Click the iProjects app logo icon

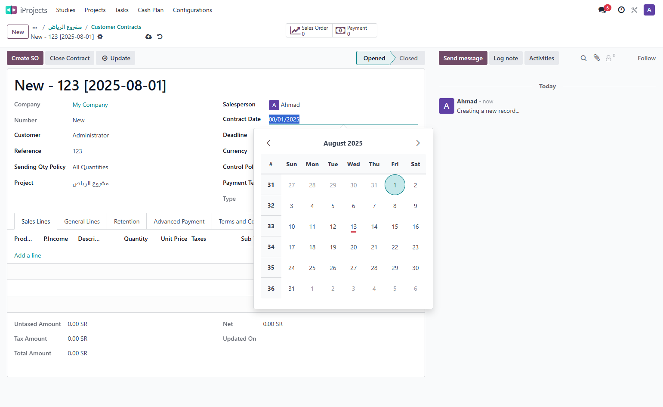click(11, 10)
